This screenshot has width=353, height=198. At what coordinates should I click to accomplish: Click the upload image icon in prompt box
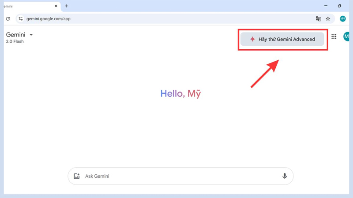click(x=76, y=176)
